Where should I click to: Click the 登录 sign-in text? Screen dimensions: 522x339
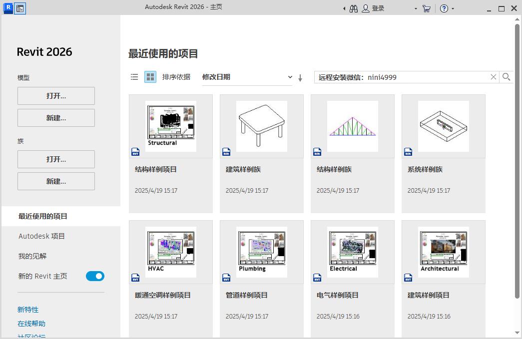click(x=378, y=8)
